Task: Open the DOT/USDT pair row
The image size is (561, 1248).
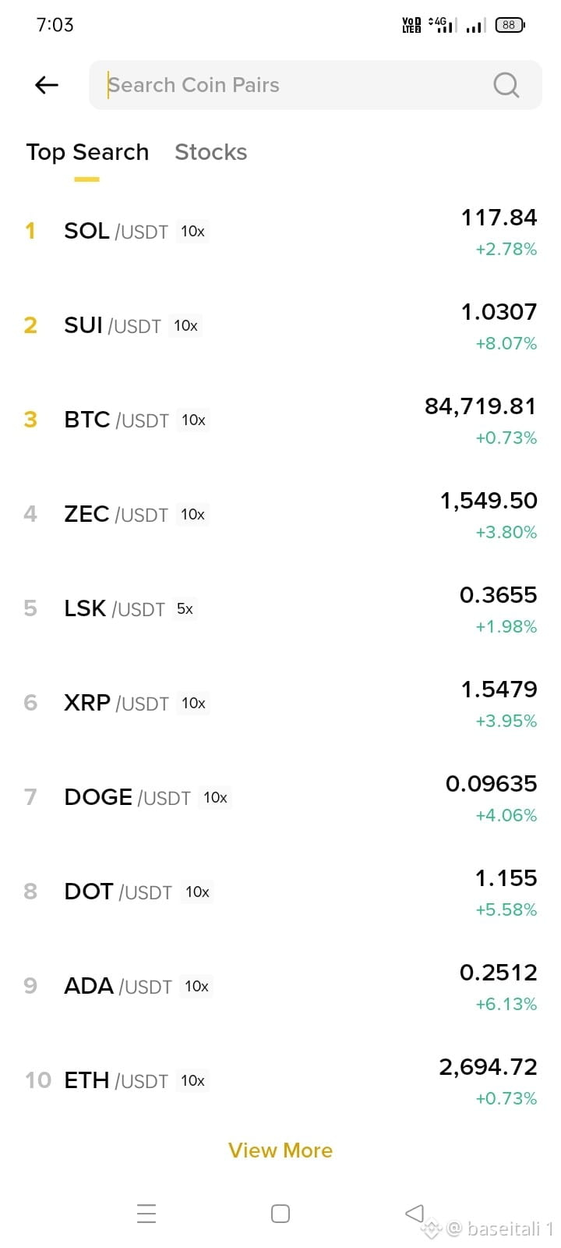Action: coord(280,893)
